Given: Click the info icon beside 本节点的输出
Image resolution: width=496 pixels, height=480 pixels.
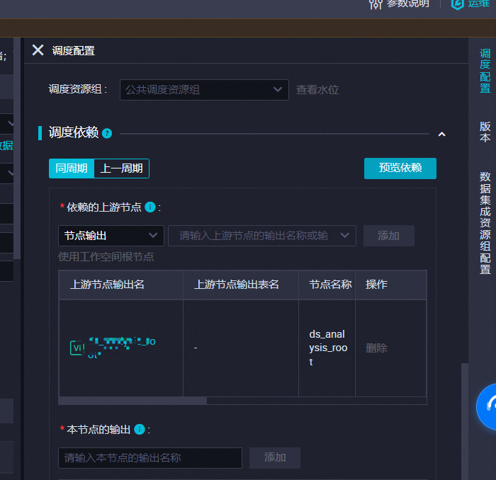Looking at the screenshot, I should coord(140,430).
